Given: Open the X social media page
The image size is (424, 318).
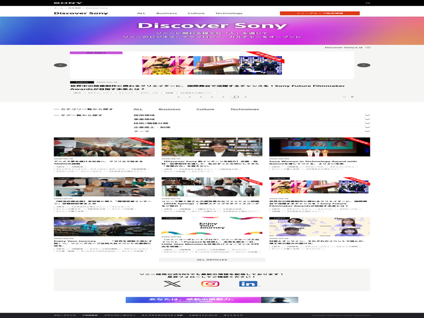Looking at the screenshot, I should point(172,284).
